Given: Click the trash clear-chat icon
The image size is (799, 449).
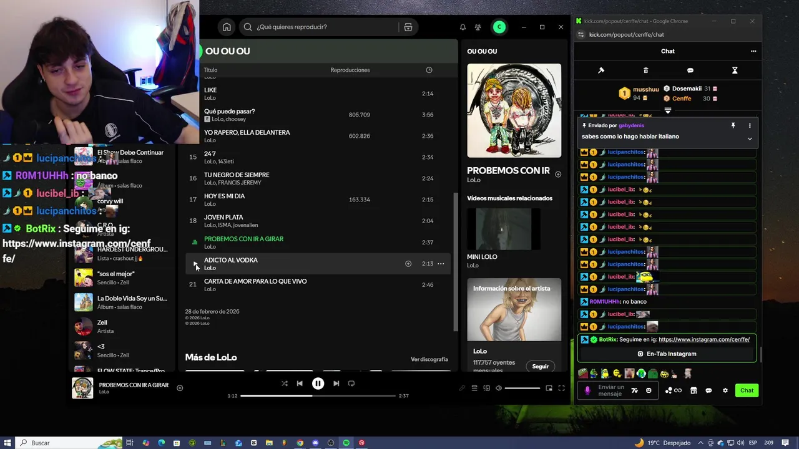Looking at the screenshot, I should click(x=646, y=70).
